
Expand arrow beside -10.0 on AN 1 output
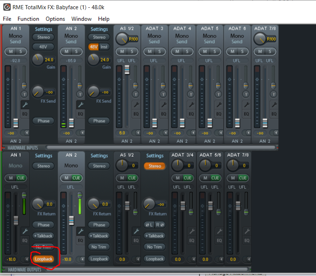click(25, 259)
